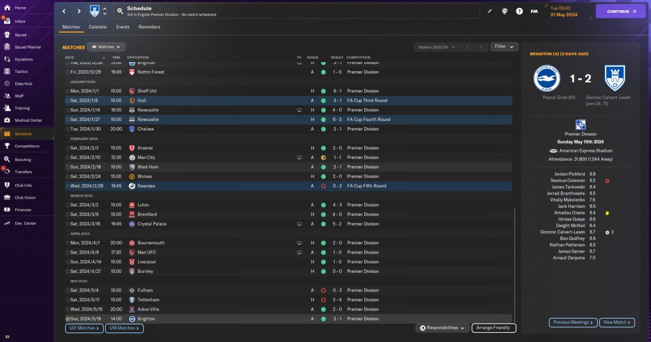651x342 pixels.
Task: Toggle the circle marker for Sat 2024/5/4
Action: (68, 290)
